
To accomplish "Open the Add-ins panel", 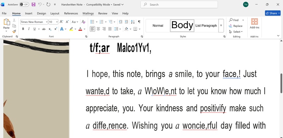I will (254, 24).
